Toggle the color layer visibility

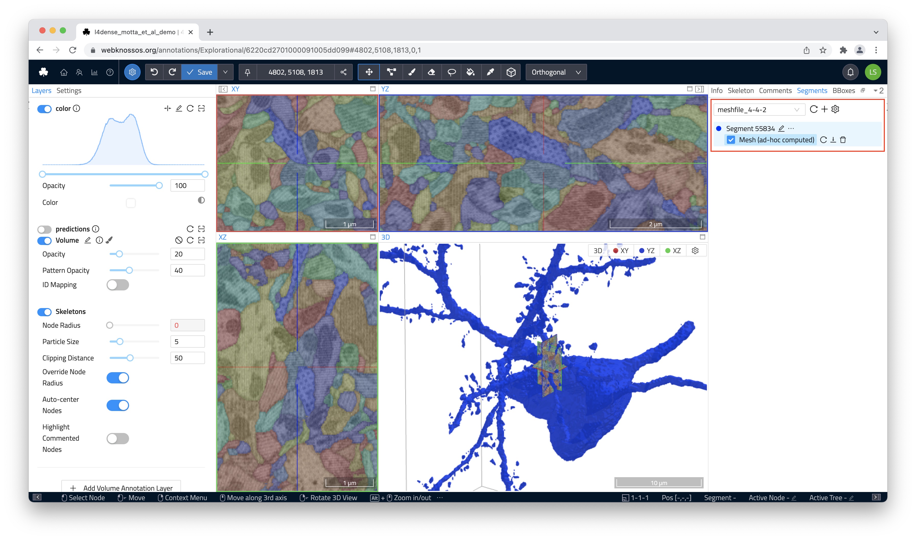44,109
